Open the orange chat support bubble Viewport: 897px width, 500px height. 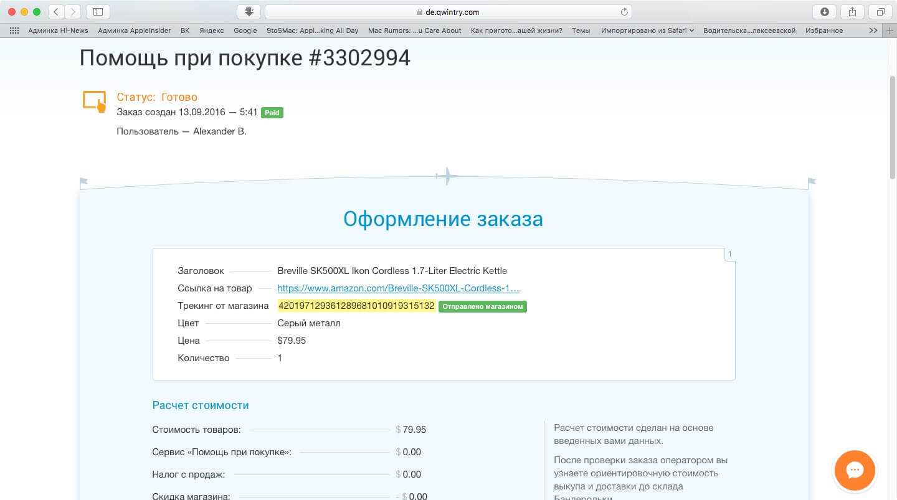click(x=855, y=470)
